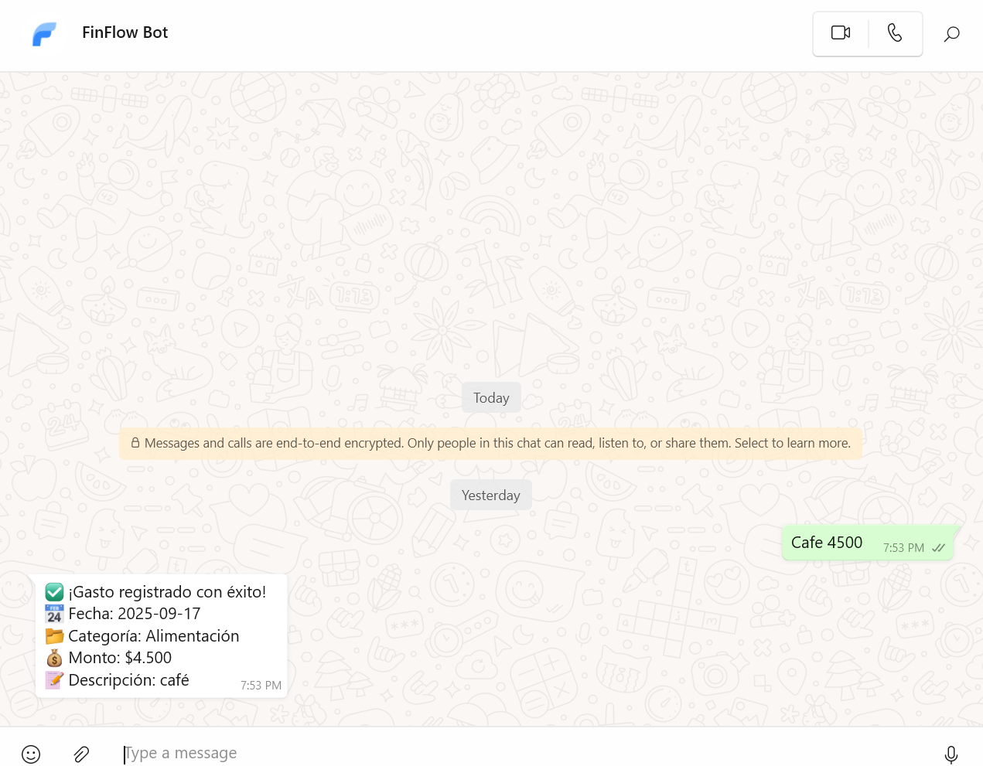Select the sent "Cafe 4500" message
The height and width of the screenshot is (766, 983).
click(x=826, y=543)
